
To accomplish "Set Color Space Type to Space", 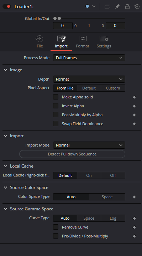I will pos(107,197).
